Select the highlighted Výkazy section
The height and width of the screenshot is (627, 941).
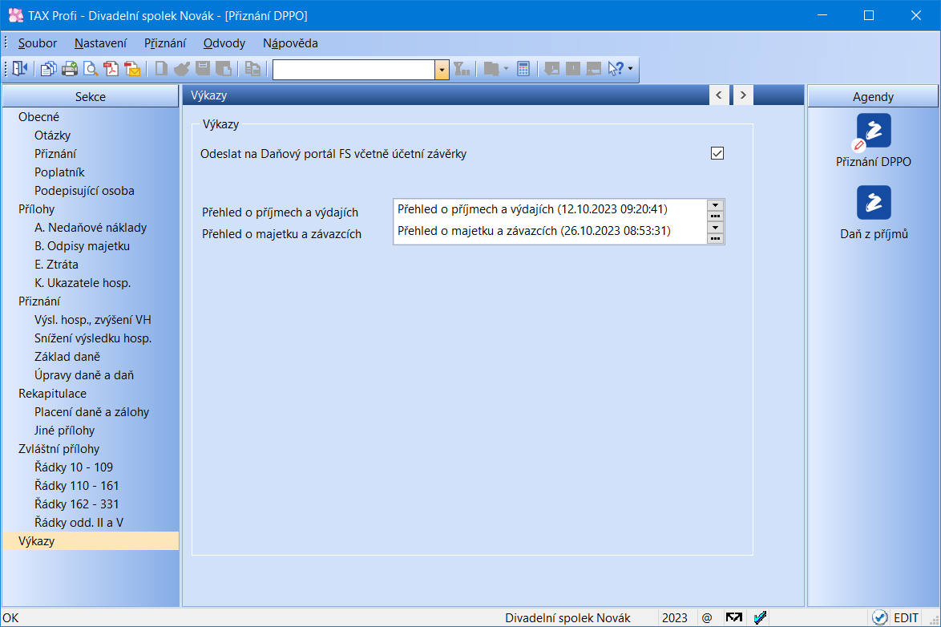pyautogui.click(x=91, y=541)
